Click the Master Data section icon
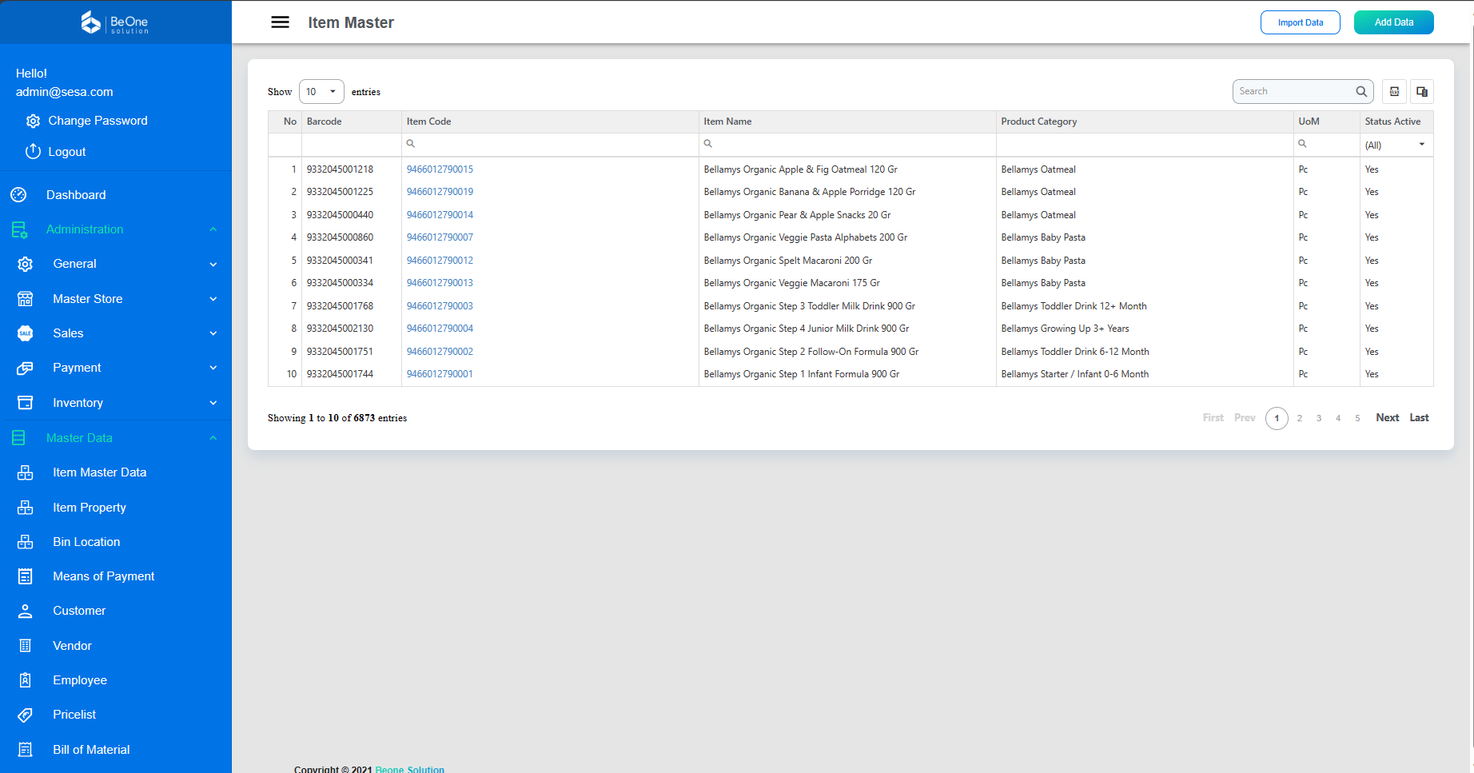The image size is (1474, 773). pos(19,438)
